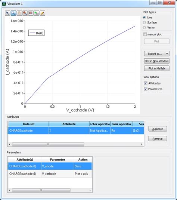Viewport: 177px width, 200px height.
Task: Select the V_anode parameter cell
Action: 58,166
